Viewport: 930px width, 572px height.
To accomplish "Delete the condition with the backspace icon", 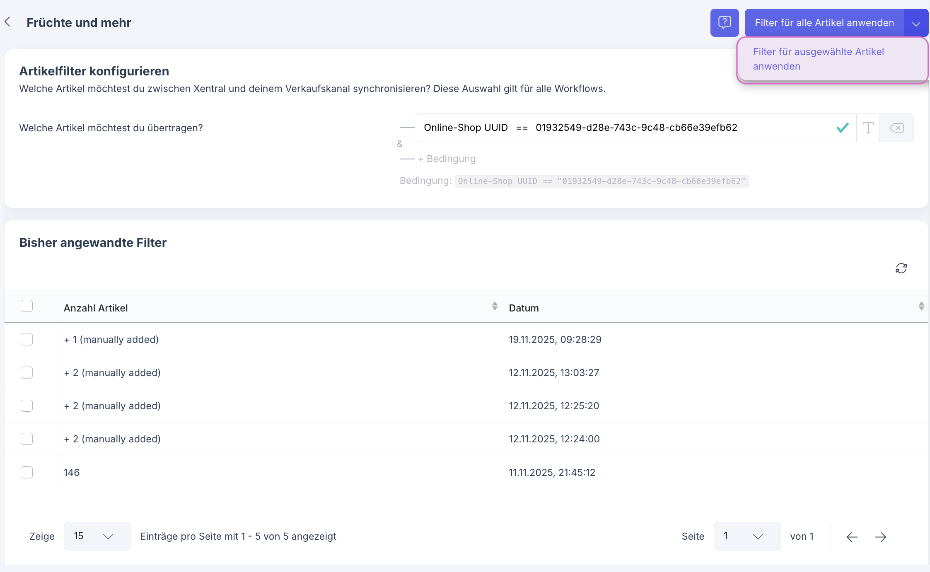I will tap(896, 128).
